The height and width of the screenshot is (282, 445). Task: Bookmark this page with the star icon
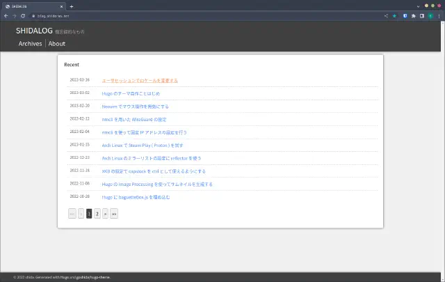tap(394, 15)
